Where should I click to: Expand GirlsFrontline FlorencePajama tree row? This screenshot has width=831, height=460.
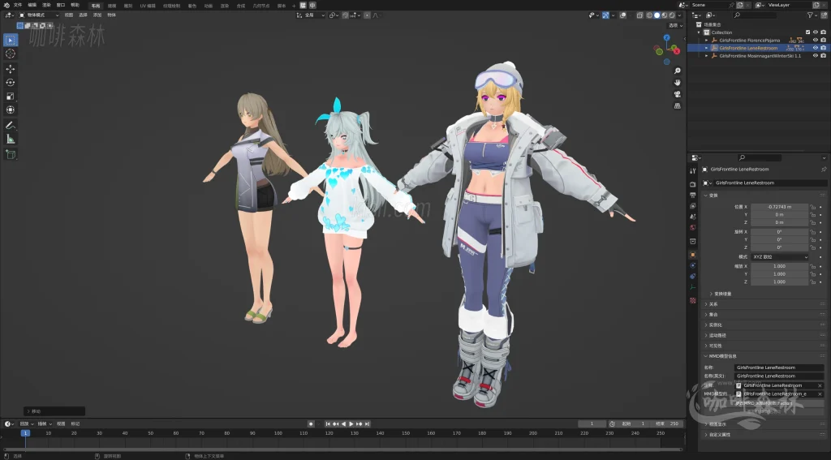point(707,41)
